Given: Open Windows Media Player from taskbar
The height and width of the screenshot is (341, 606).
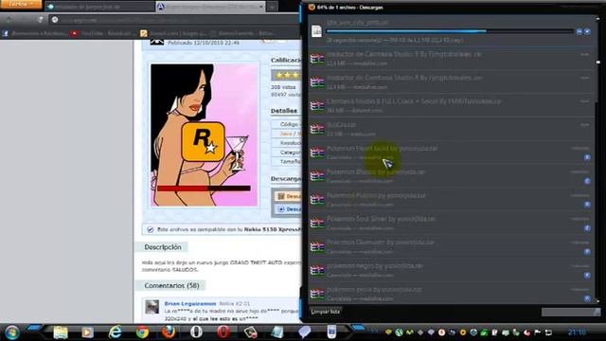Looking at the screenshot, I should pos(87,332).
